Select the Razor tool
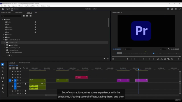 point(3,75)
